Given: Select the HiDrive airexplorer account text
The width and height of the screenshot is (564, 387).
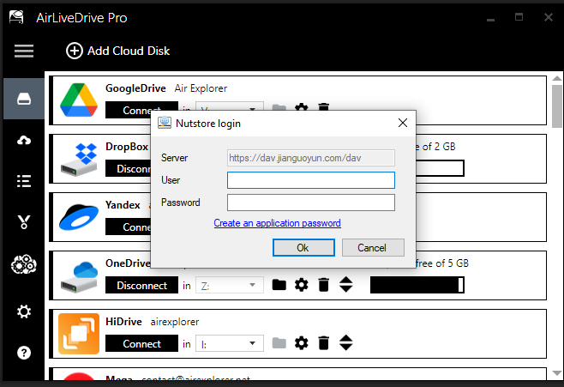Looking at the screenshot, I should pyautogui.click(x=175, y=322).
